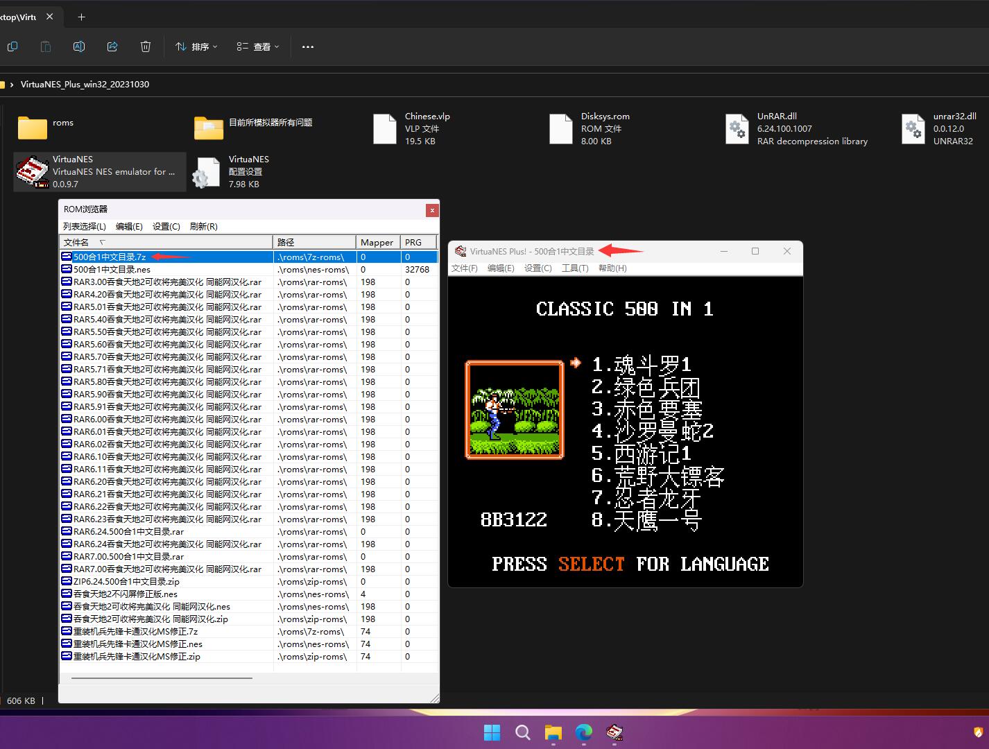
Task: Sort ROM list by 路径 column header
Action: pyautogui.click(x=315, y=242)
